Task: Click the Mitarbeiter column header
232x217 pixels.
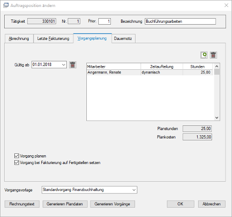Action: (114, 66)
